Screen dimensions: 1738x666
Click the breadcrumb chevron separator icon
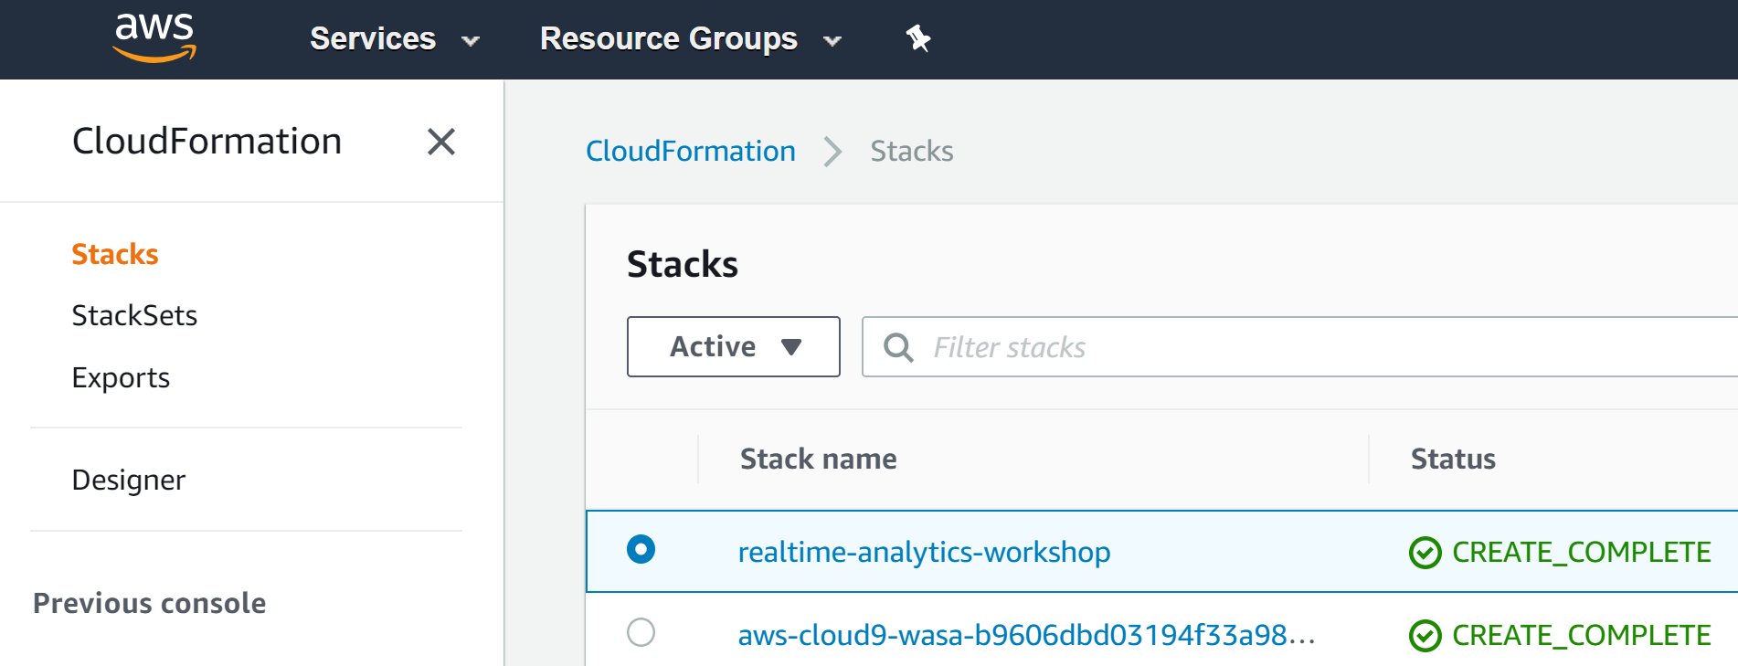(832, 152)
